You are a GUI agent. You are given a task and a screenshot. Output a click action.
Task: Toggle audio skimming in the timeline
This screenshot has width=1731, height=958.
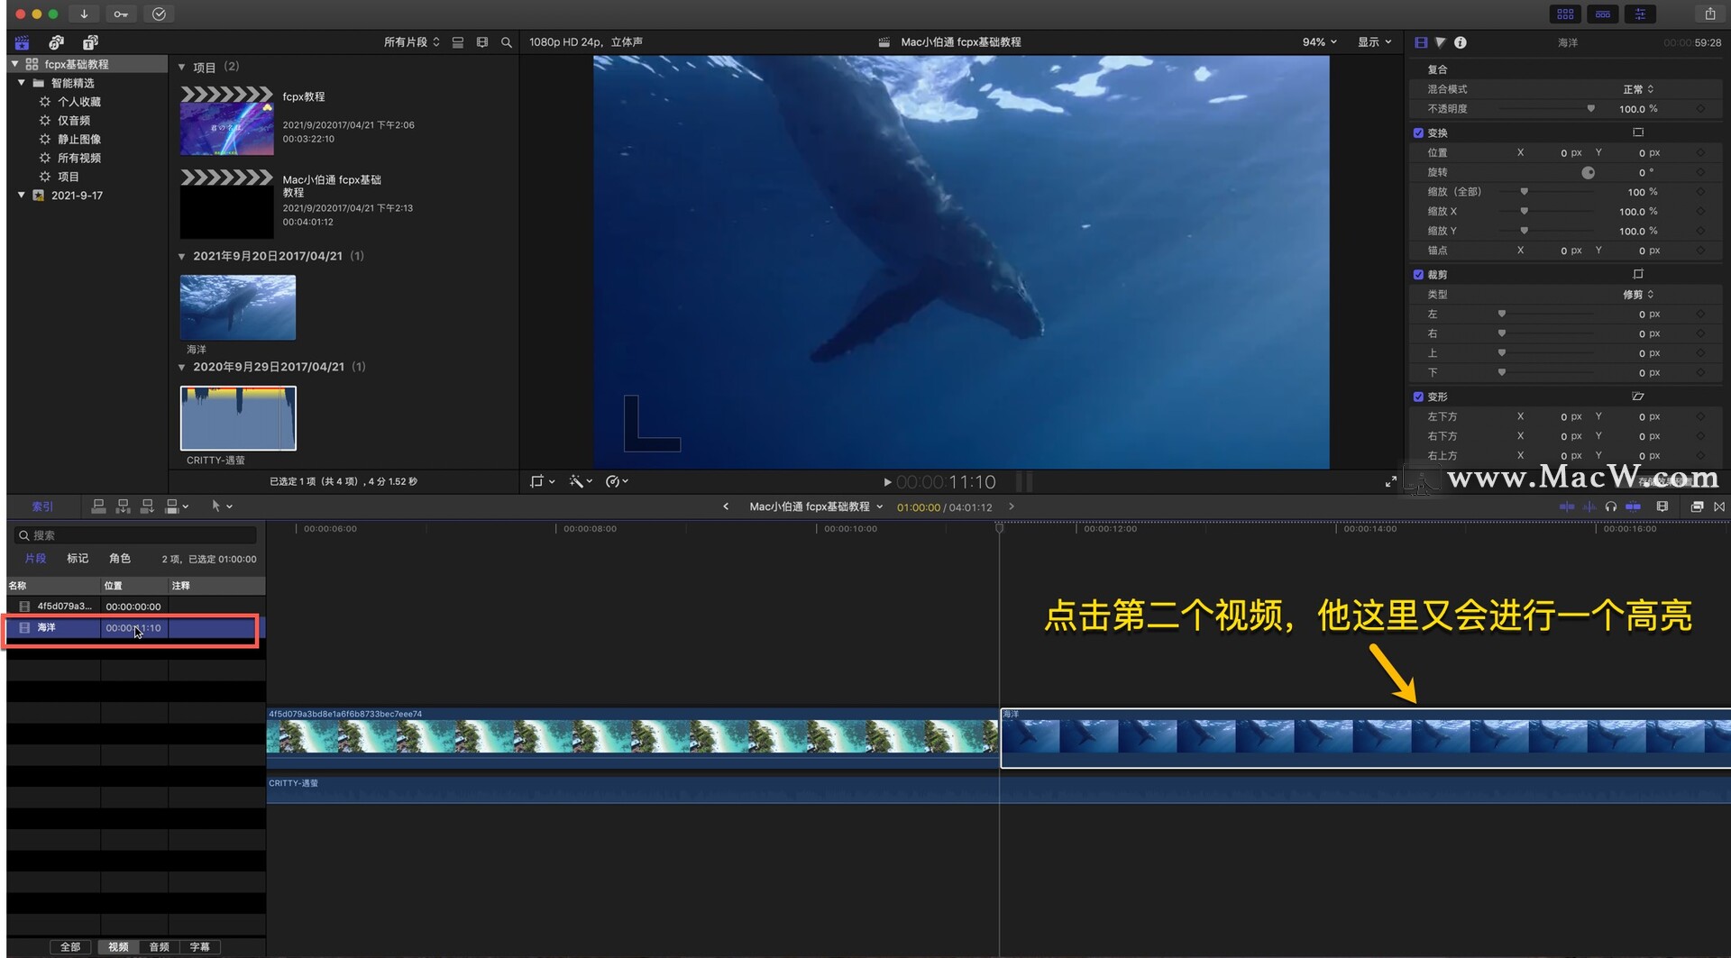[1589, 506]
